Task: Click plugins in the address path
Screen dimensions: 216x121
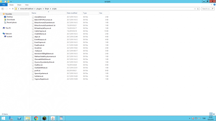Action: (39, 9)
